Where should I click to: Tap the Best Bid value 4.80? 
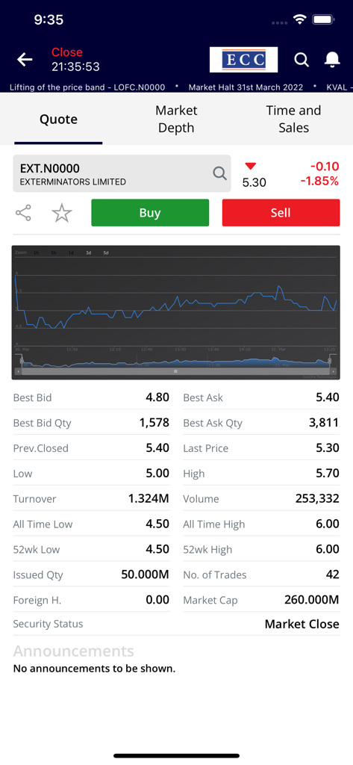point(157,397)
